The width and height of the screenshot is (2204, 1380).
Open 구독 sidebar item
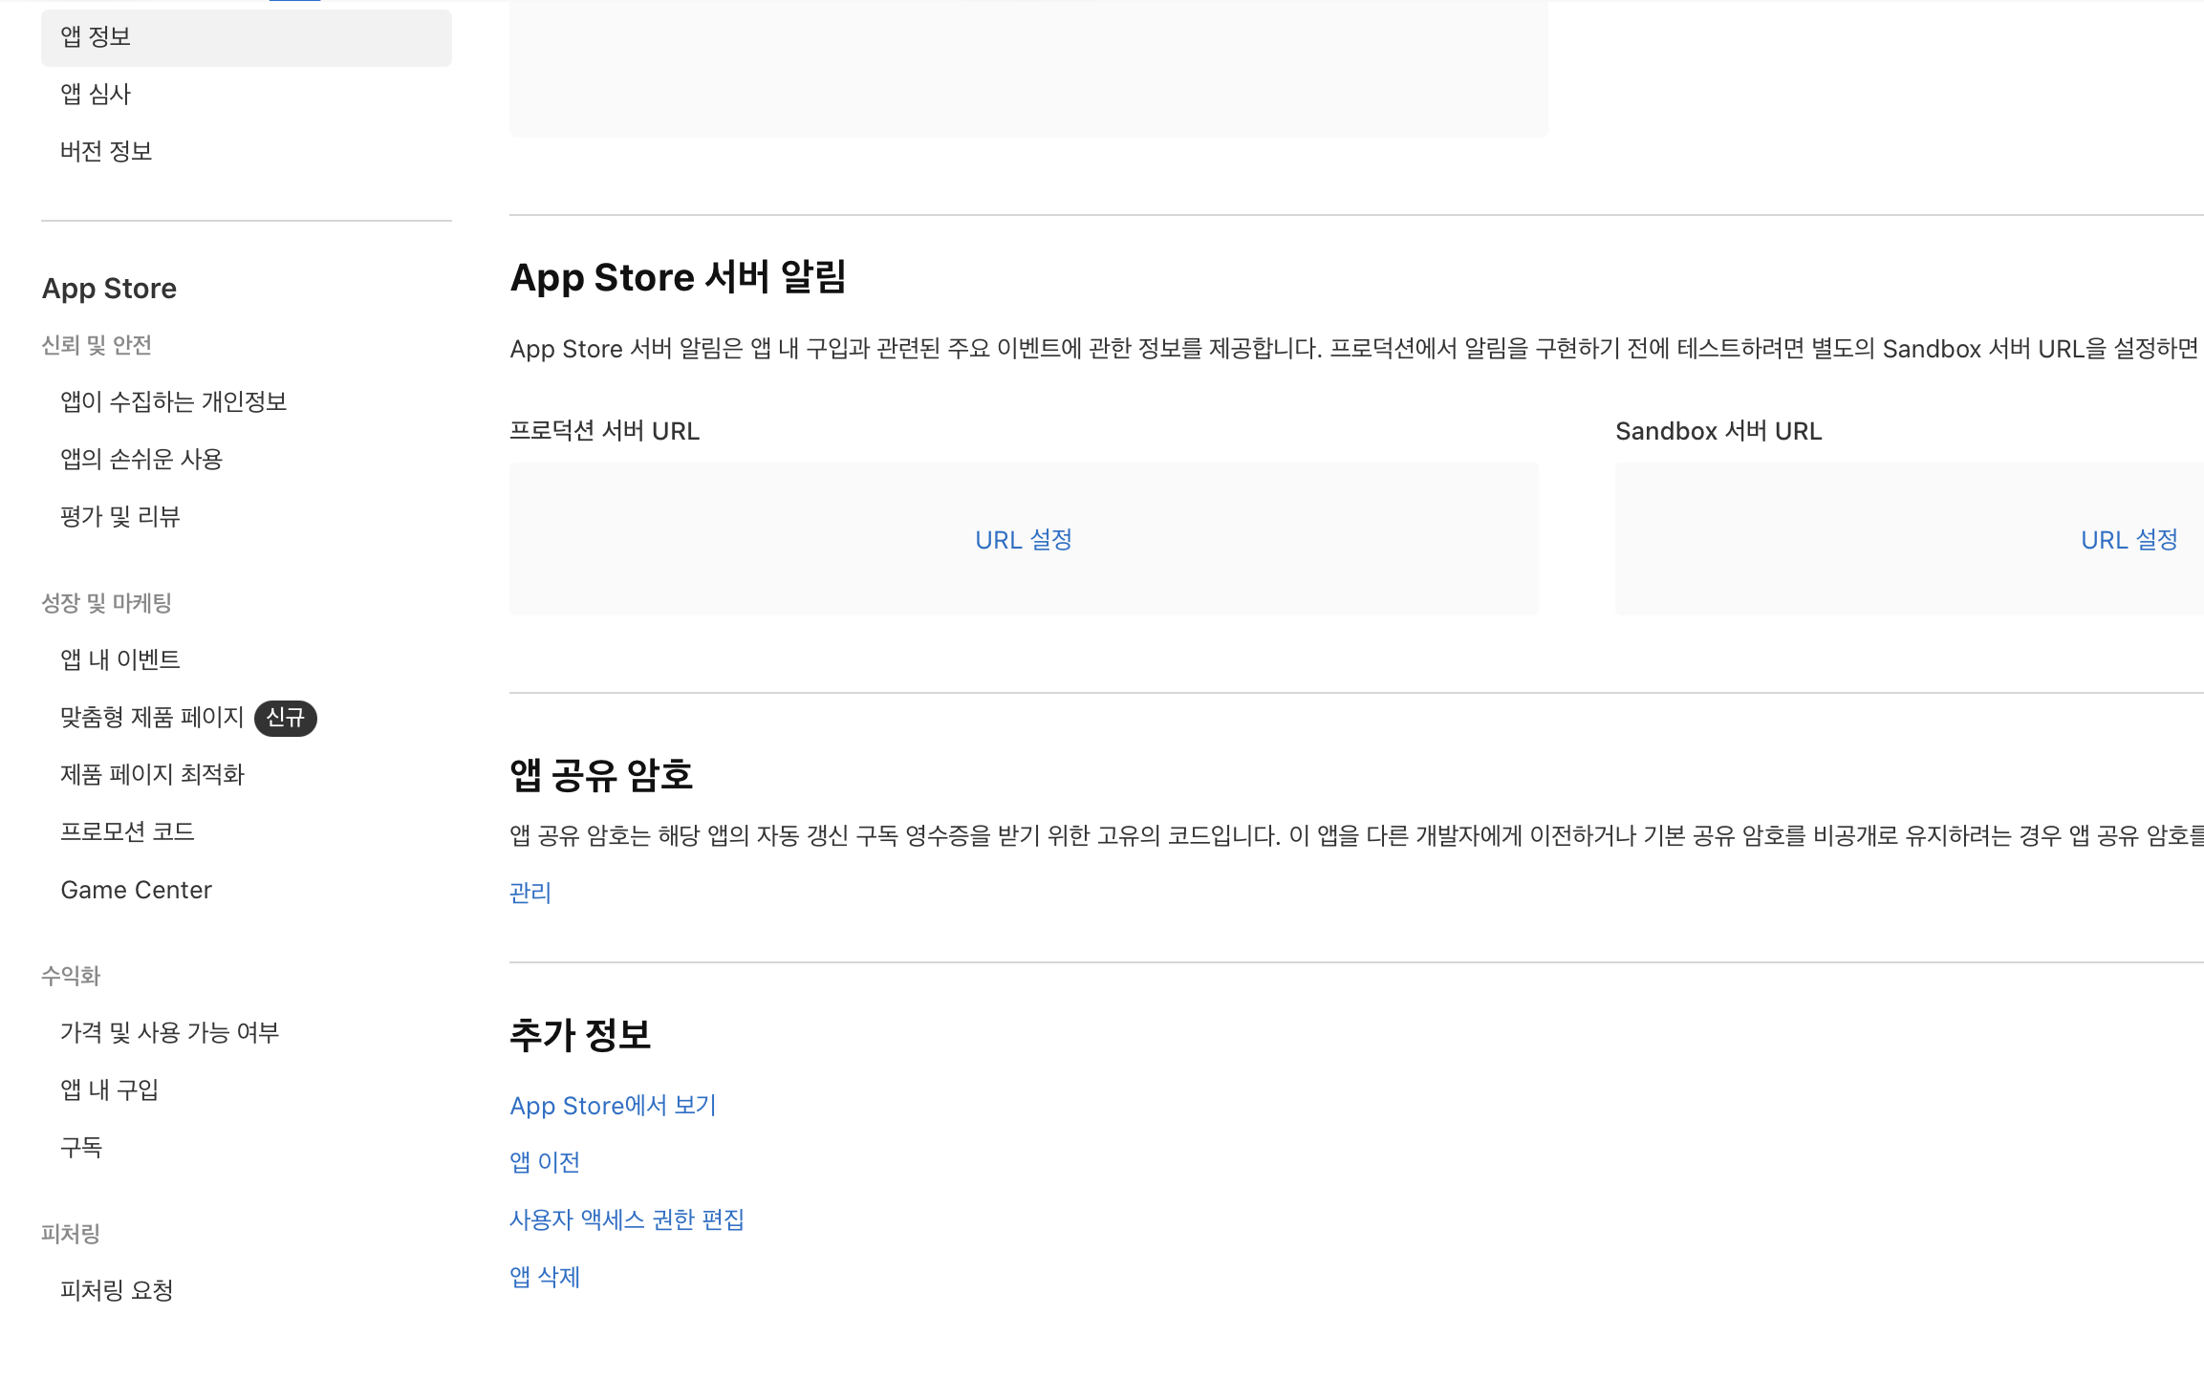coord(81,1148)
